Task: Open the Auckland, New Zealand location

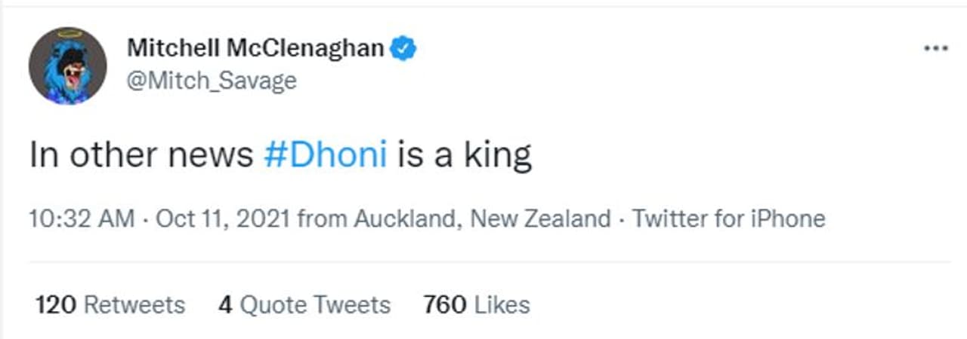Action: 482,219
